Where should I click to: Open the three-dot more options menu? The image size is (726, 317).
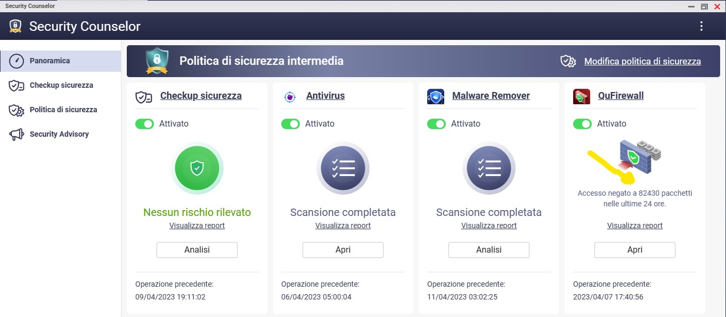(701, 26)
